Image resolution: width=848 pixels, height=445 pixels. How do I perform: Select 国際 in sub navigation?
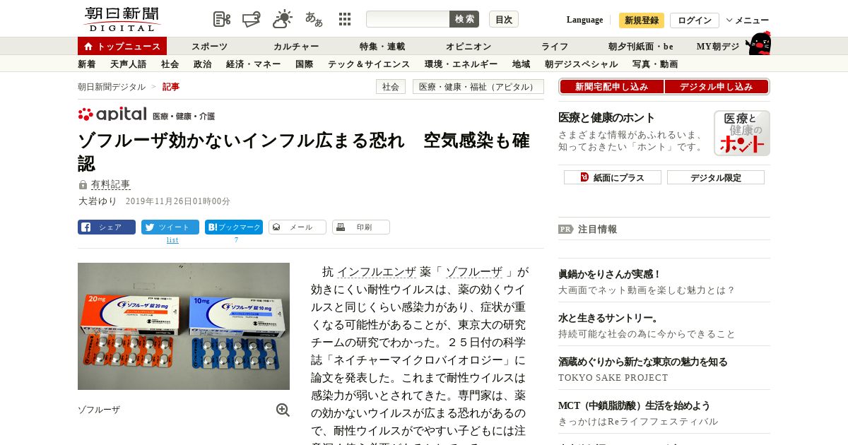tap(305, 64)
